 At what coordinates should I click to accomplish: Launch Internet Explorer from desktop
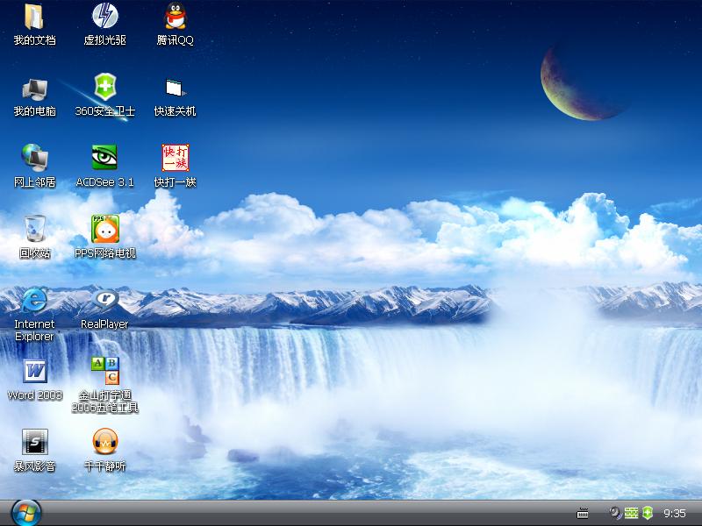(34, 300)
